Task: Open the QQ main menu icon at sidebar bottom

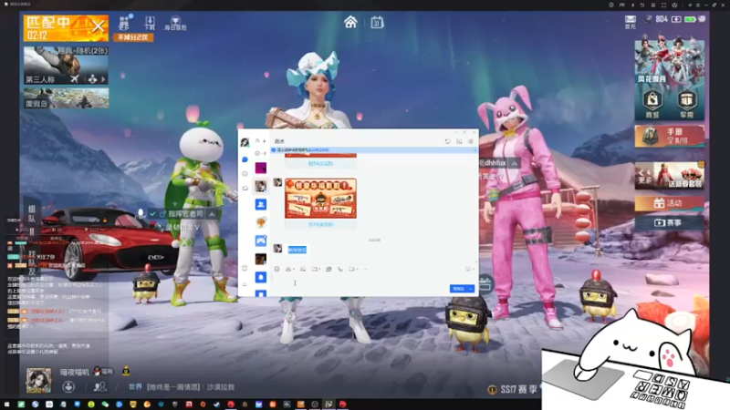Action: click(245, 283)
